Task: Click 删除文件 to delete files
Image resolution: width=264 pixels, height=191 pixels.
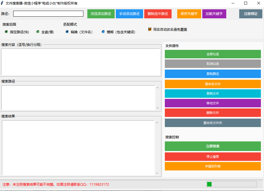Action: pyautogui.click(x=213, y=113)
